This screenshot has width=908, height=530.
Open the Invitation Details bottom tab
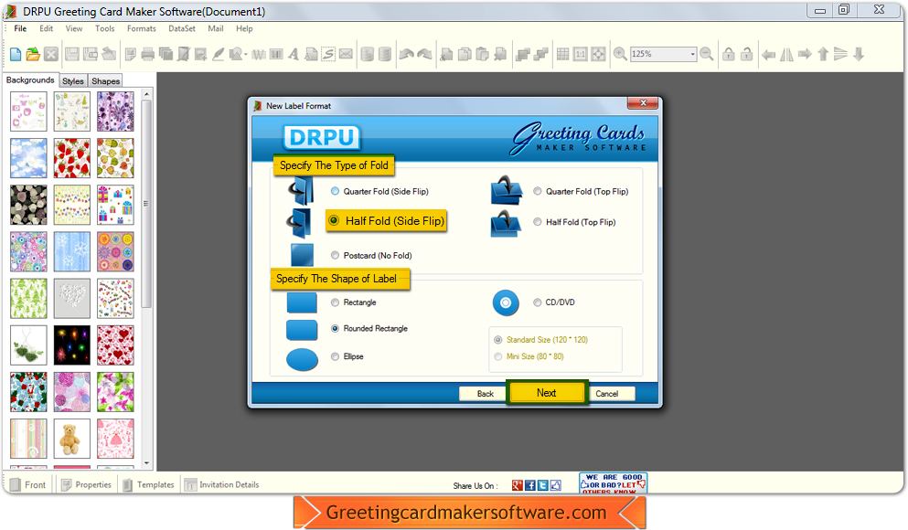coord(222,485)
